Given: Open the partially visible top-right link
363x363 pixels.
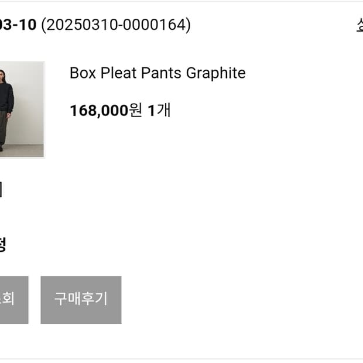Looking at the screenshot, I should (359, 25).
